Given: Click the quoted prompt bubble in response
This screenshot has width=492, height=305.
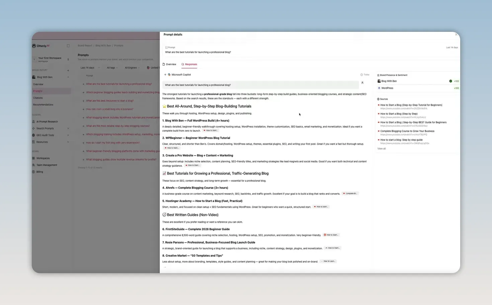Looking at the screenshot, I should [x=260, y=85].
